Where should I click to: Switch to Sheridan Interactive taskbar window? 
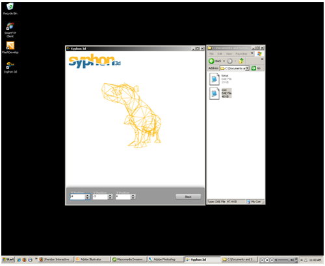(x=56, y=260)
